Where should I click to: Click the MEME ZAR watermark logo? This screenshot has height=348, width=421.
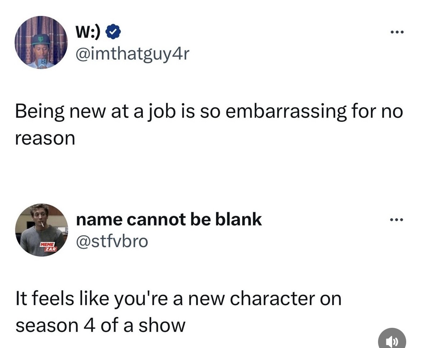tap(48, 247)
